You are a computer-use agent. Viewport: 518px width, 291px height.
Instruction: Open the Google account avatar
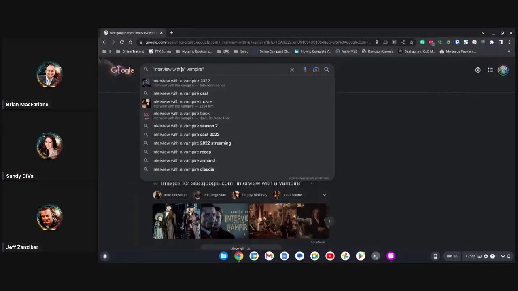point(503,70)
